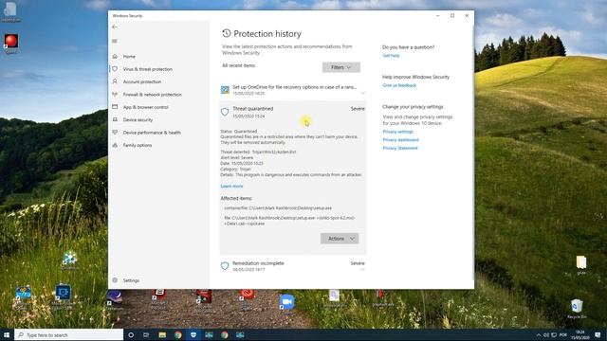Open the Zoom desktop shortcut
Viewport: 607px width, 341px height.
point(286,302)
